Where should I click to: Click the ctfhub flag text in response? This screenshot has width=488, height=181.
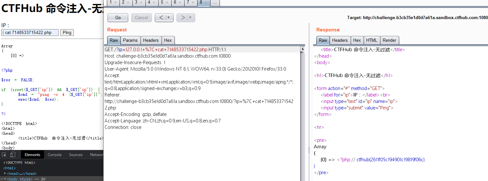[x=390, y=160]
